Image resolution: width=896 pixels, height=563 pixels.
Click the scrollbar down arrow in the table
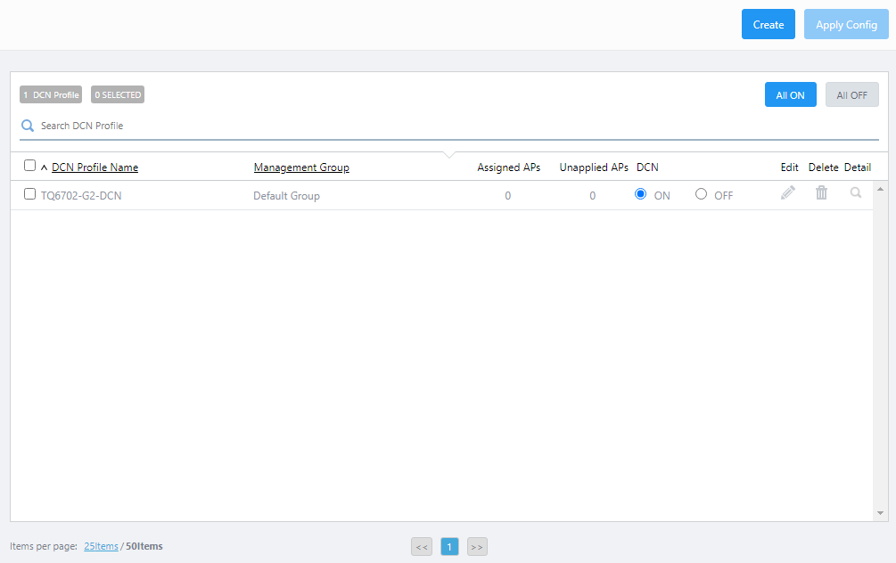tap(881, 513)
